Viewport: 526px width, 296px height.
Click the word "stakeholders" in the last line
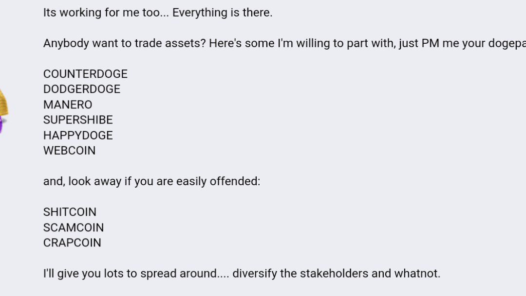pyautogui.click(x=334, y=274)
